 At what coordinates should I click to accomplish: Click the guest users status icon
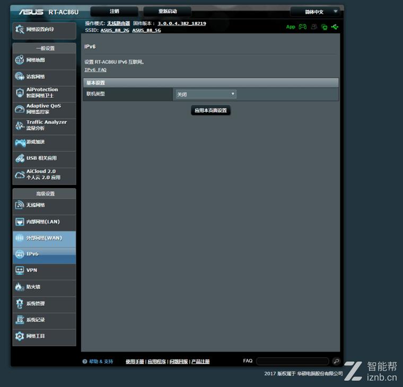[x=314, y=27]
